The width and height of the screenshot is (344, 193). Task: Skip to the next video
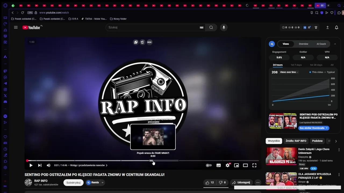click(x=40, y=165)
